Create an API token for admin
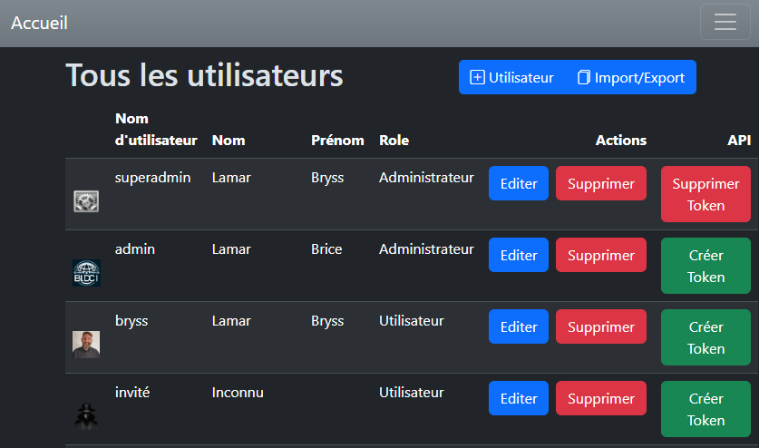The image size is (759, 448). (705, 266)
